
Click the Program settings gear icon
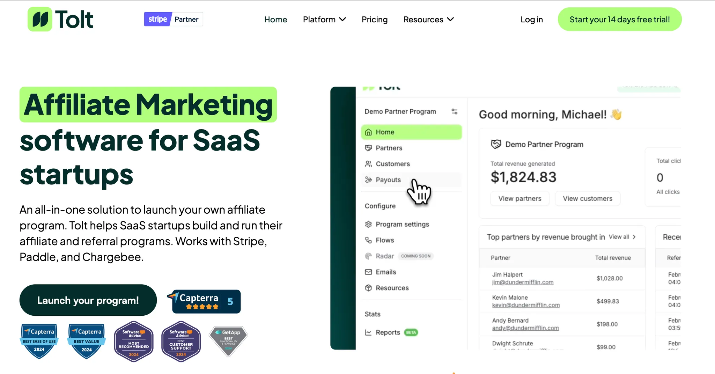pyautogui.click(x=368, y=224)
